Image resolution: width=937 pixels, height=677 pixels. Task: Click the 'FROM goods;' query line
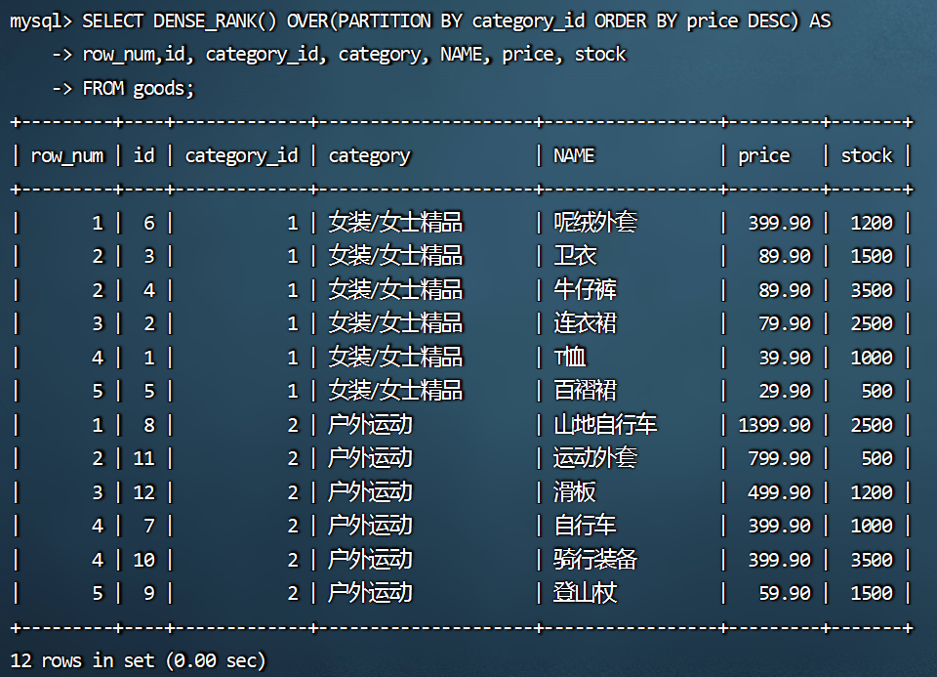click(139, 89)
